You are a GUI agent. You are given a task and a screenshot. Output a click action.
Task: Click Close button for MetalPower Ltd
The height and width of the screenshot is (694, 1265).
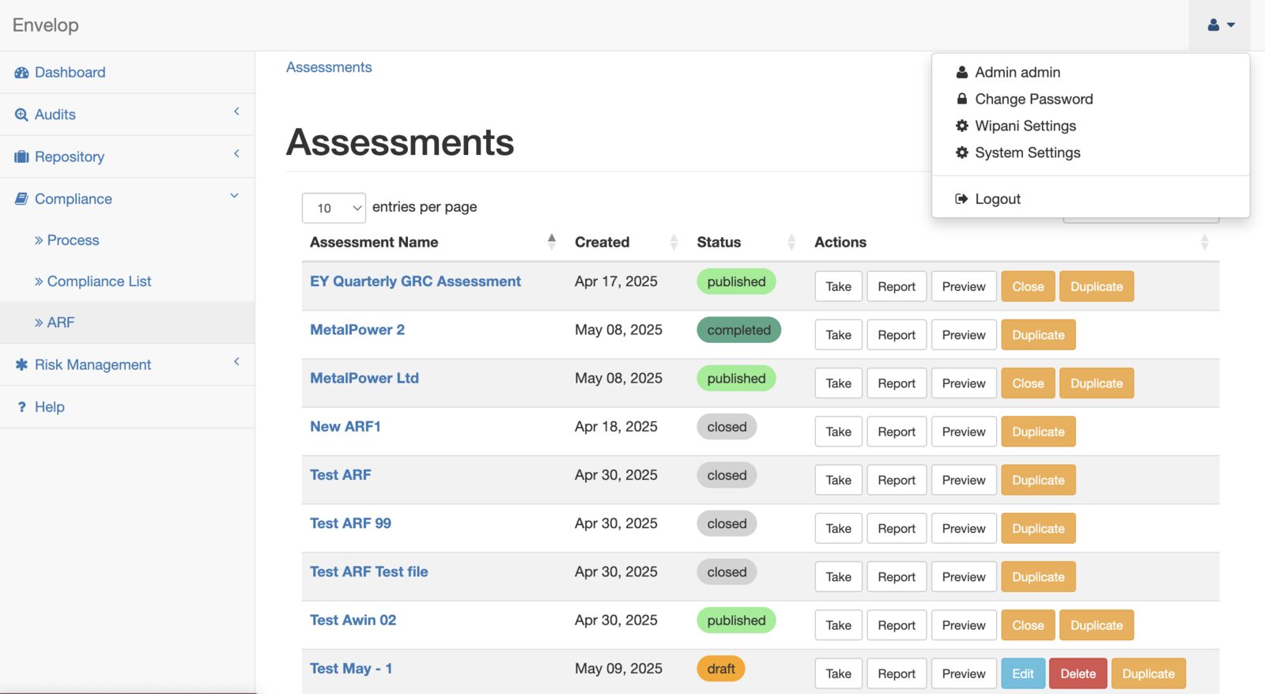coord(1028,383)
